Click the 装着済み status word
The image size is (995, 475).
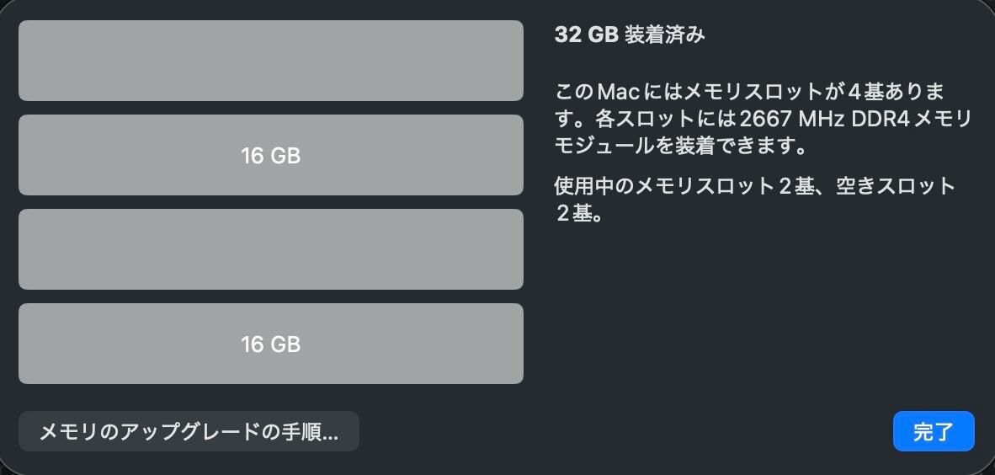[x=665, y=35]
